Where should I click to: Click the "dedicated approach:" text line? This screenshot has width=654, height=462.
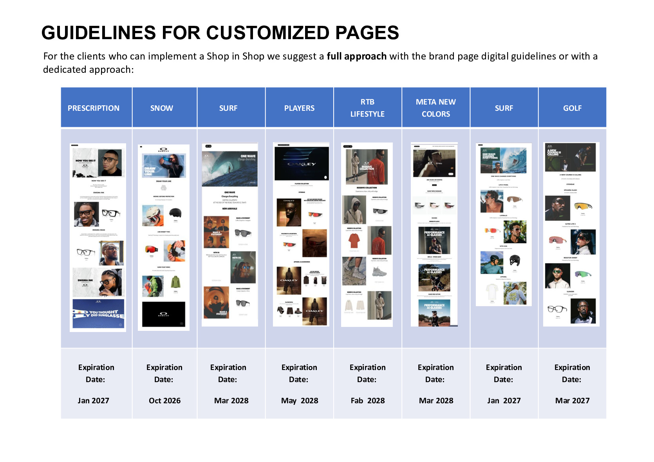coord(89,70)
